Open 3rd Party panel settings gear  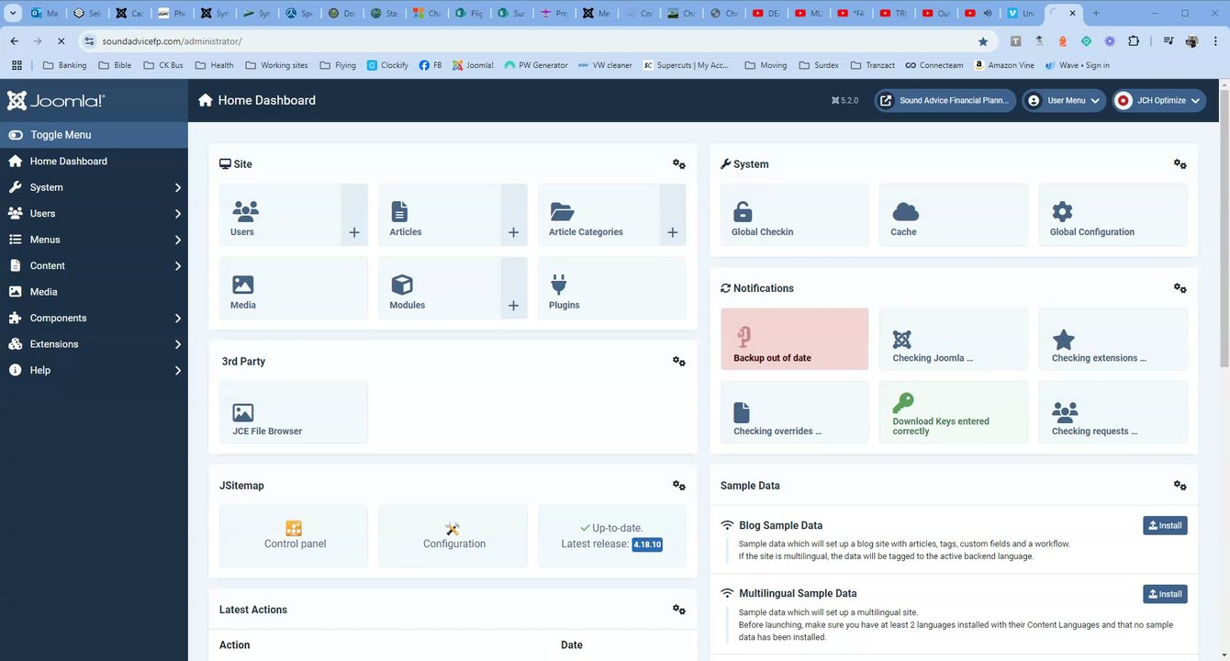(679, 362)
